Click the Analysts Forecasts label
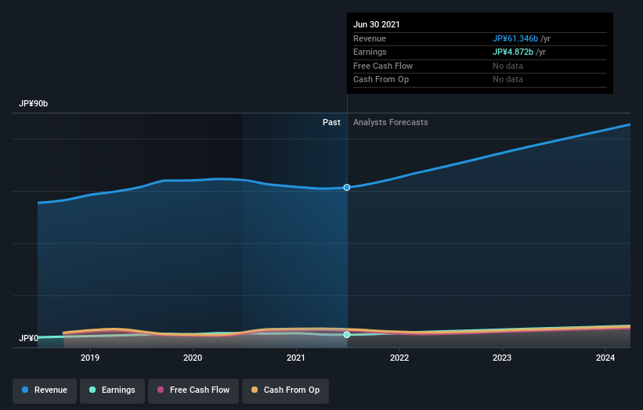Image resolution: width=643 pixels, height=410 pixels. 390,122
